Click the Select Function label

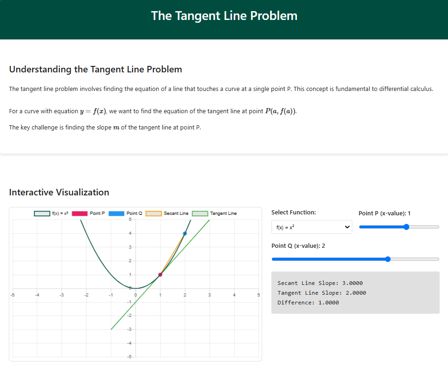[293, 212]
